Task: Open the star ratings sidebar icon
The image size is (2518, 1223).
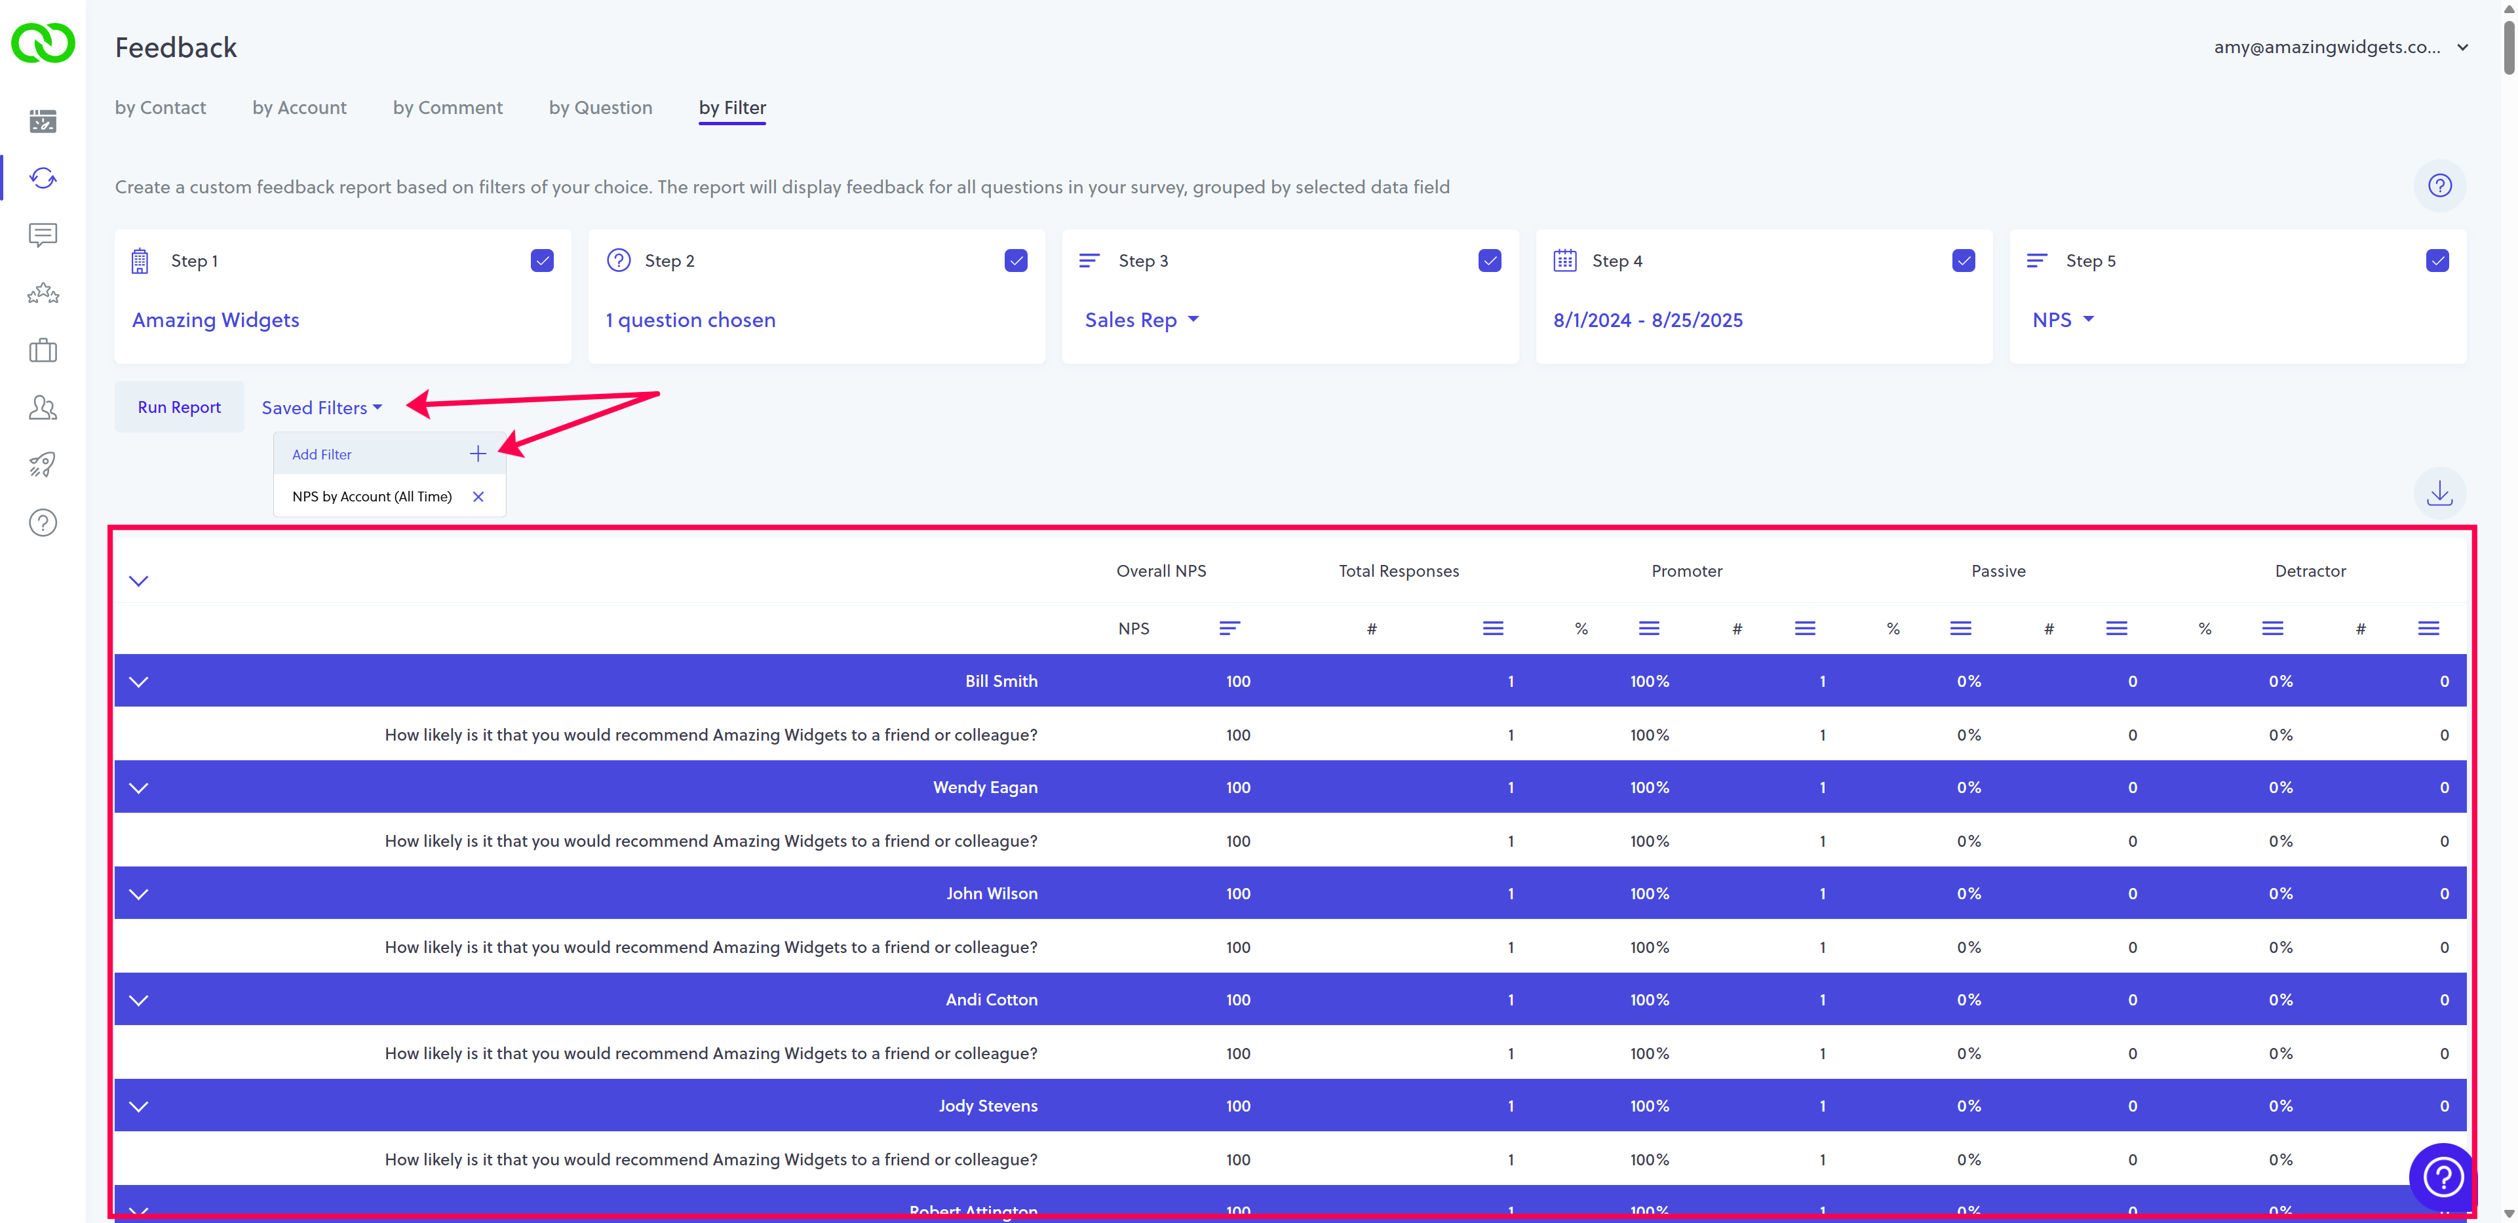Action: [x=43, y=292]
